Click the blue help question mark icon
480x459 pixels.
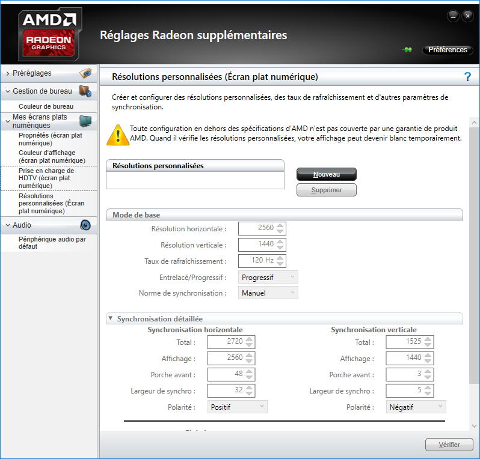pyautogui.click(x=467, y=76)
